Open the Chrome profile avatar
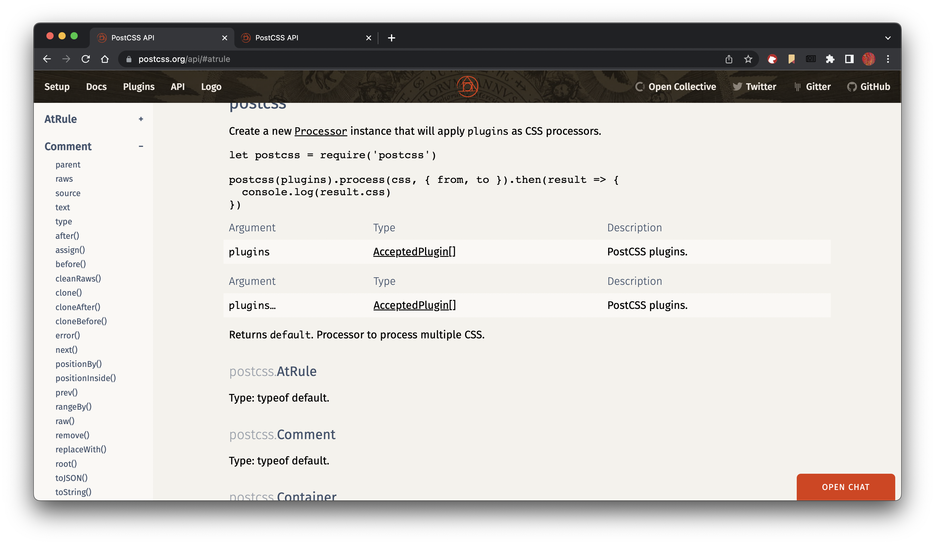 click(x=869, y=59)
